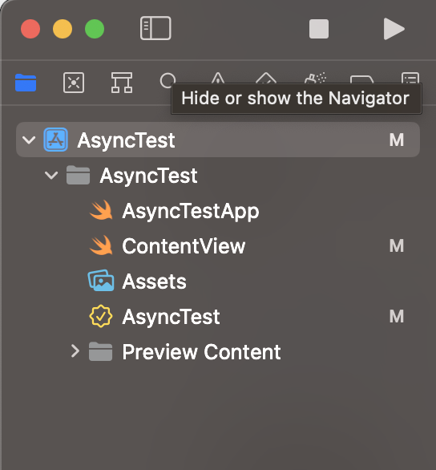Open the Report navigator list icon
The image size is (436, 470).
tap(410, 78)
